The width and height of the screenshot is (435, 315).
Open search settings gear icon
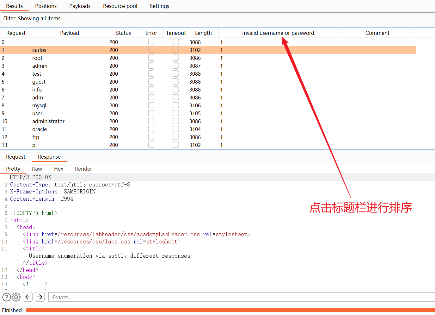[16, 297]
